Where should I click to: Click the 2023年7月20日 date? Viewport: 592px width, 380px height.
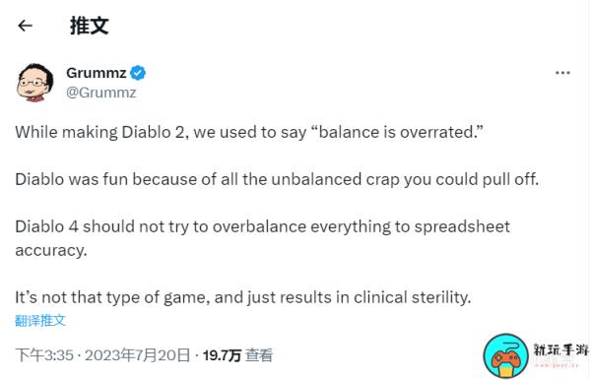(x=138, y=355)
